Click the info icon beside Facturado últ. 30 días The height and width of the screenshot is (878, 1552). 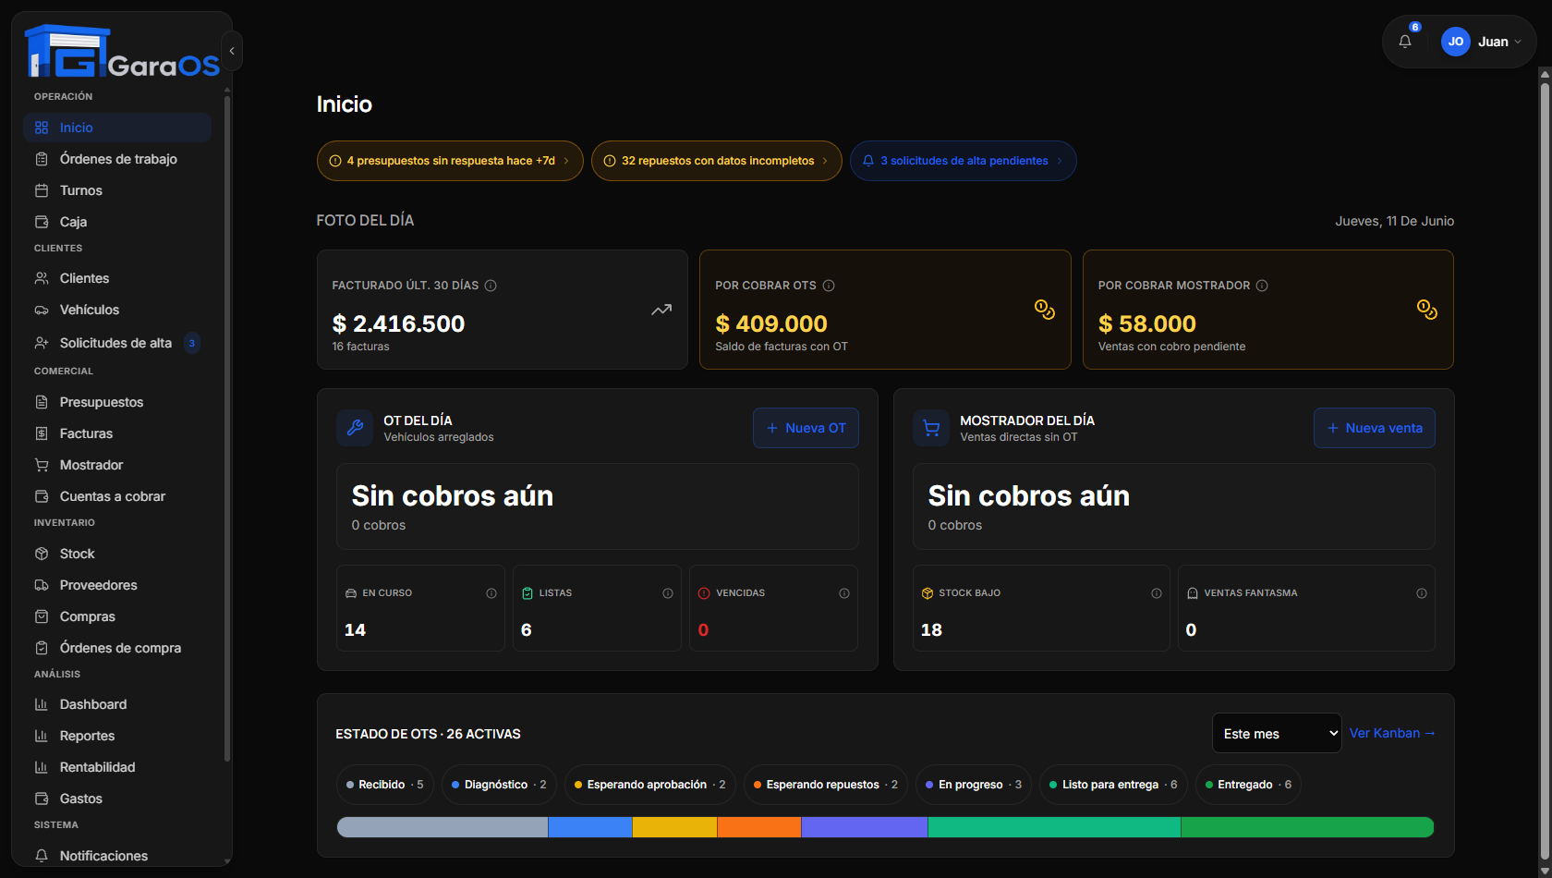[491, 286]
